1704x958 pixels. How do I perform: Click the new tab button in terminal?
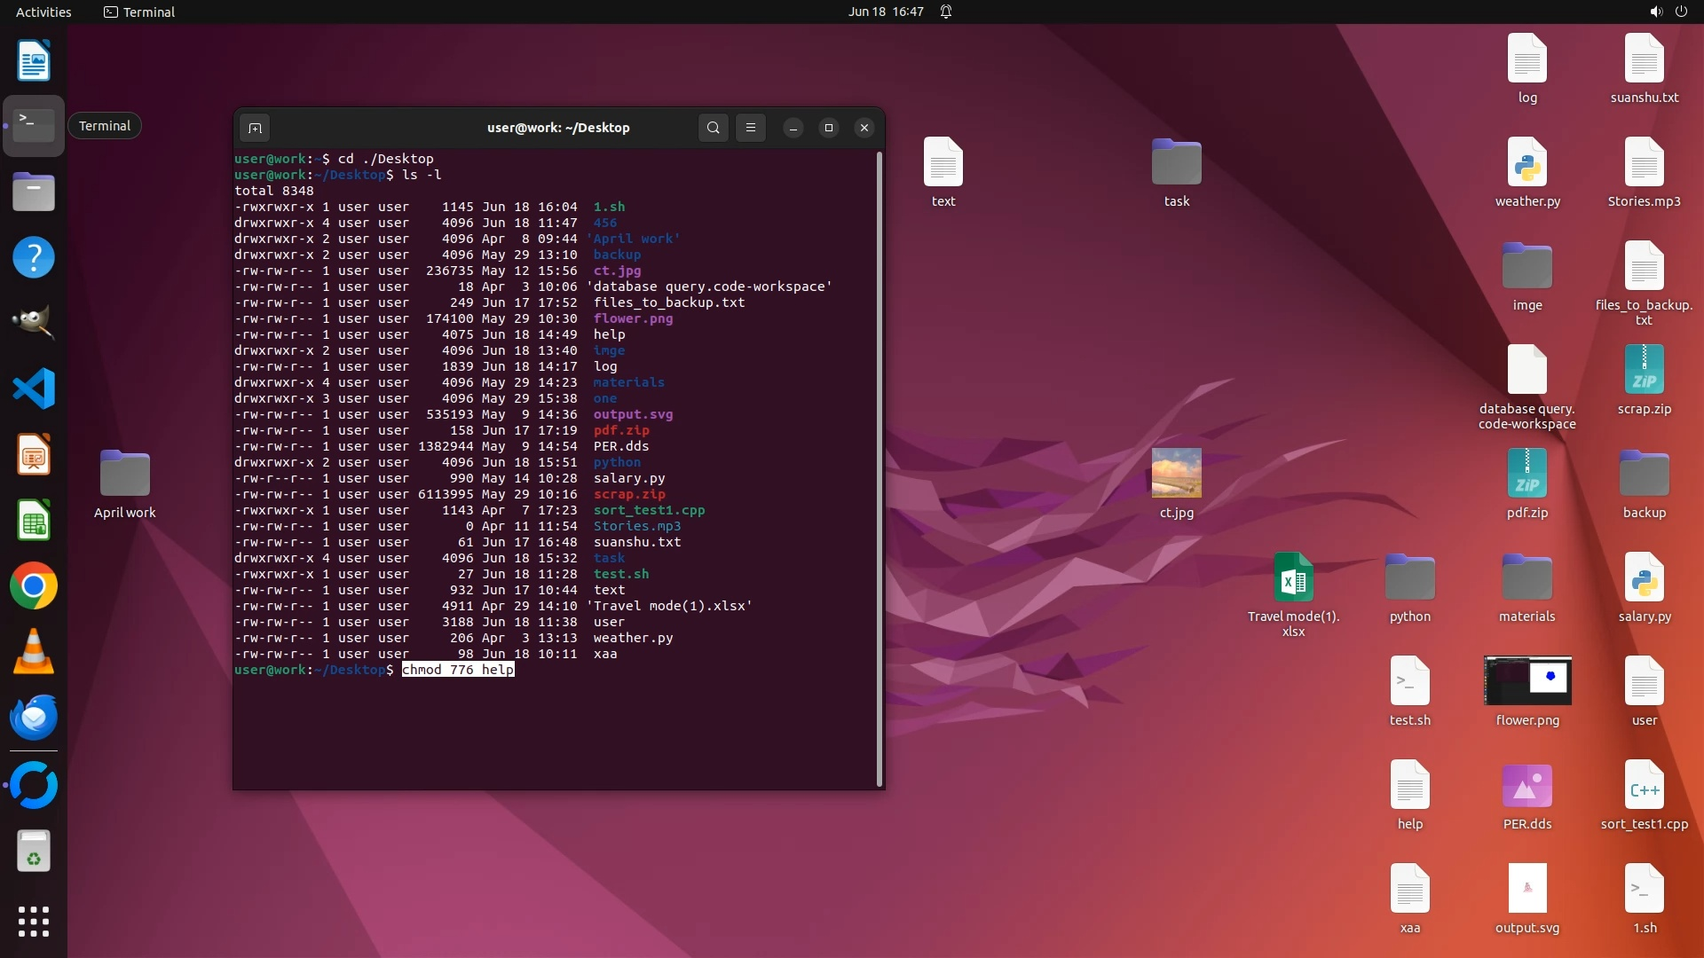255,128
